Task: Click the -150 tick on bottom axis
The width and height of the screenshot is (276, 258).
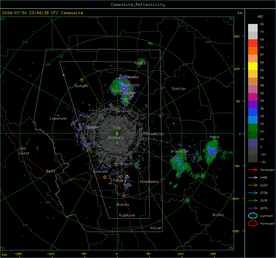Action: [x=18, y=254]
